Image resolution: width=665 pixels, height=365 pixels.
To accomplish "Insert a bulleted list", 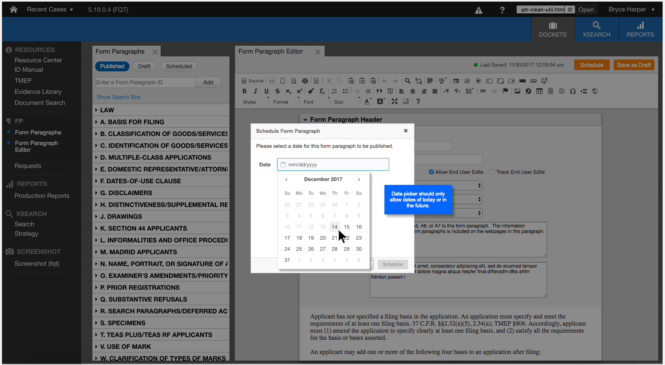I will tap(345, 91).
